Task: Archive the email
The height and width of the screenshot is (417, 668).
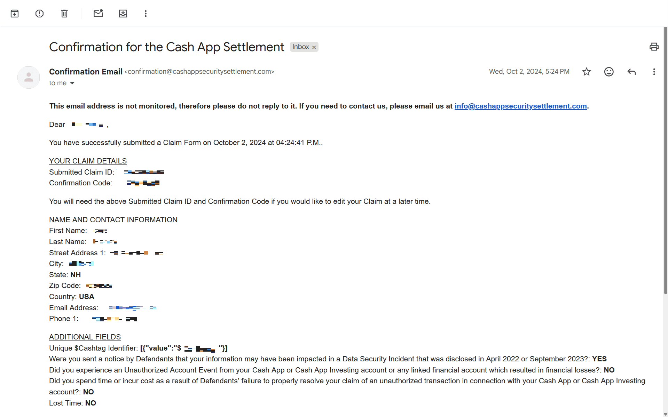Action: click(15, 13)
